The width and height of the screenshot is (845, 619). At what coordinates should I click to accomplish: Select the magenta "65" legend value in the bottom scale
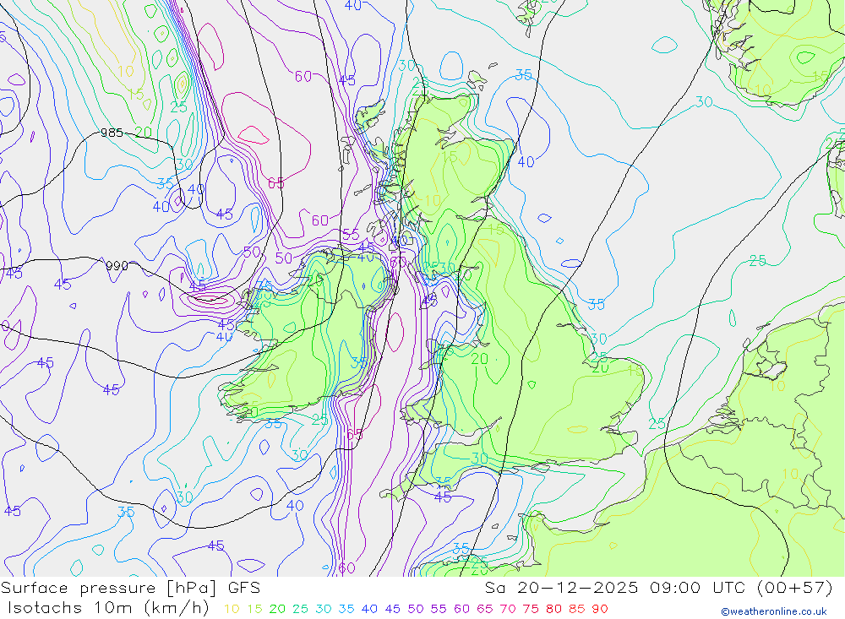(x=485, y=610)
